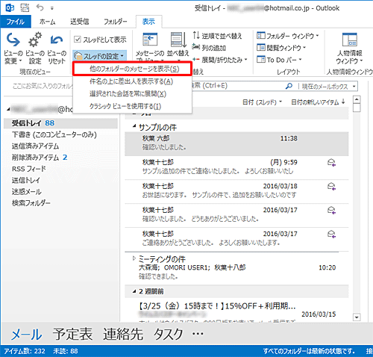Switch to the 送受信 ribbon tab

(79, 22)
